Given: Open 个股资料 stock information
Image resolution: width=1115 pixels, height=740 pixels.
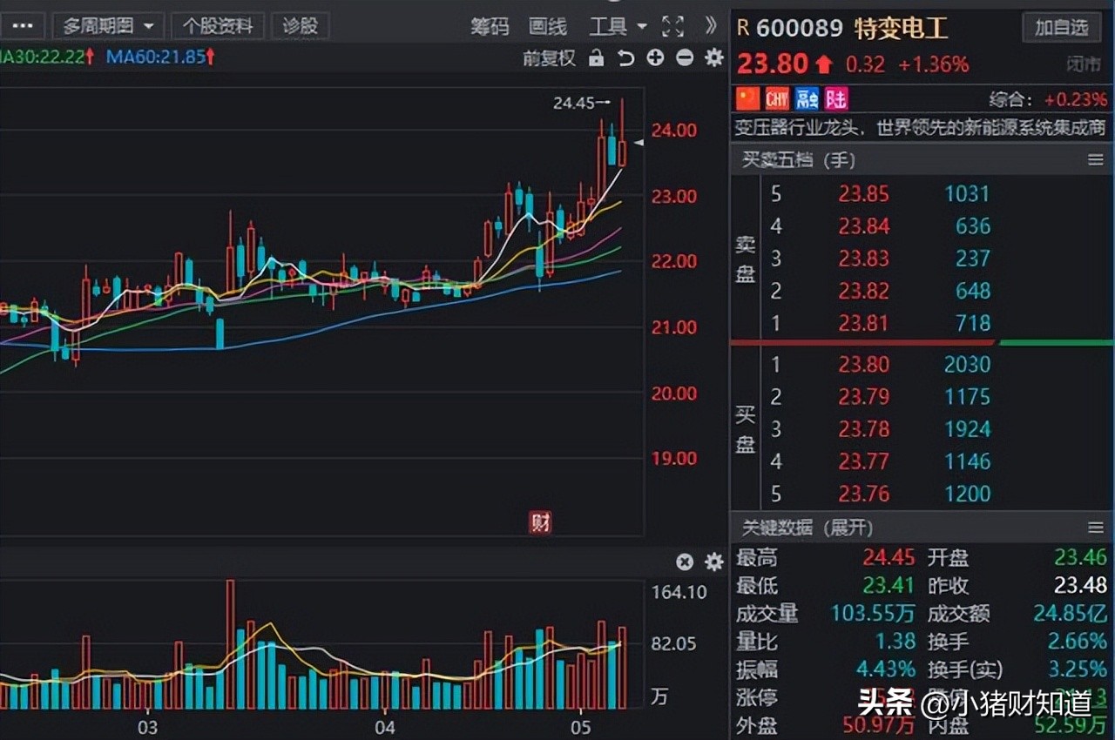Looking at the screenshot, I should [218, 25].
